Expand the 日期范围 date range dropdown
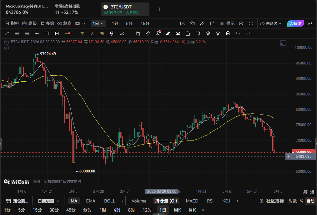Screen dimensions: 317x215 (x=48, y=201)
